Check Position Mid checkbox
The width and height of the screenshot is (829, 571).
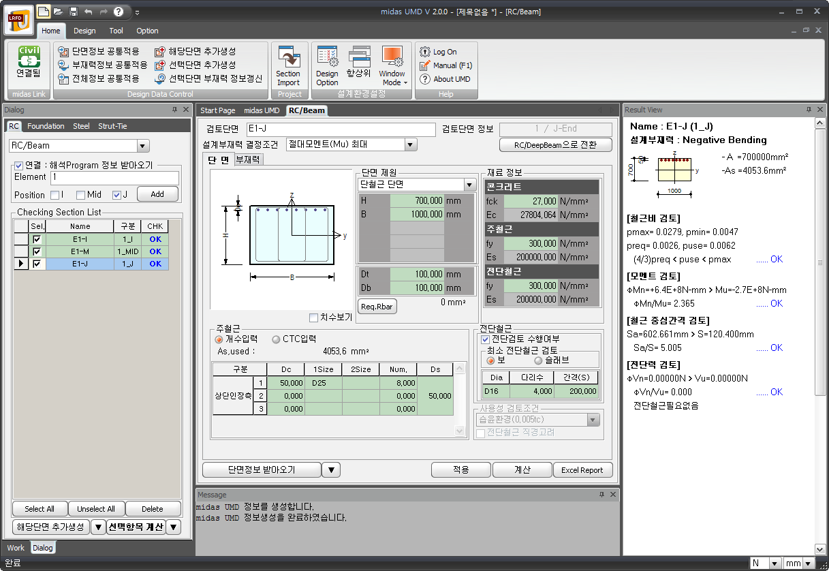[80, 195]
